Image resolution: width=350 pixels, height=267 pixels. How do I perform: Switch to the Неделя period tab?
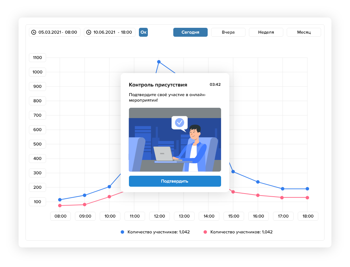coord(266,32)
